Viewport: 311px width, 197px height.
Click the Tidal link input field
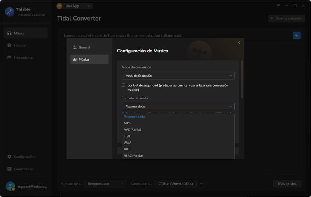click(x=176, y=35)
